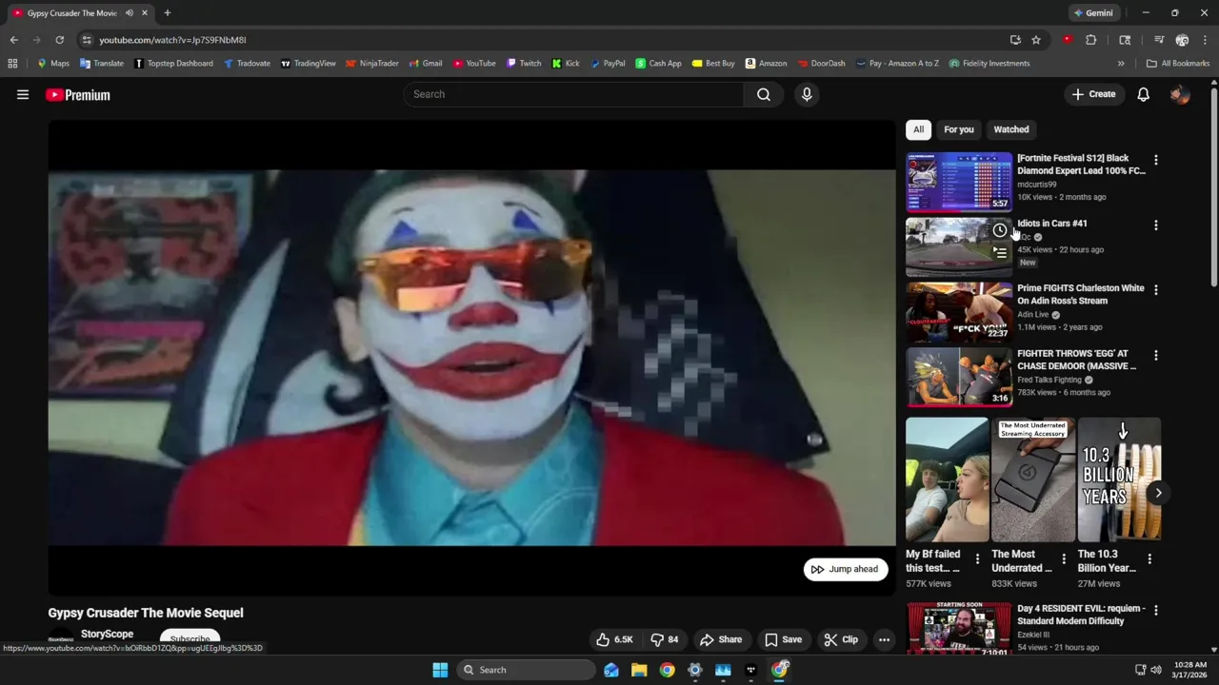
Task: Click the video player to pause
Action: pos(471,357)
